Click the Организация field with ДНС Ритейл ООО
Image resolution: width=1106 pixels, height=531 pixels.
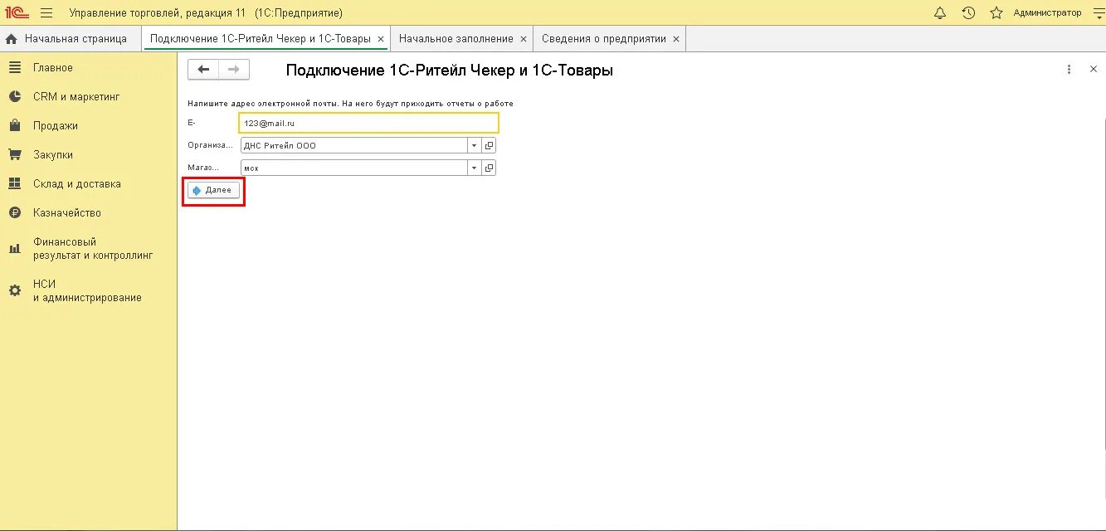354,145
